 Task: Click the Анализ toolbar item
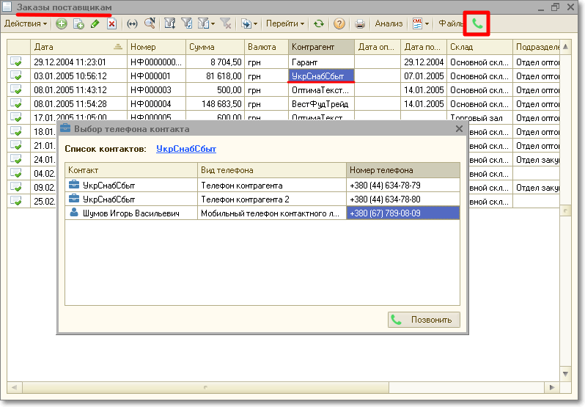tap(389, 23)
